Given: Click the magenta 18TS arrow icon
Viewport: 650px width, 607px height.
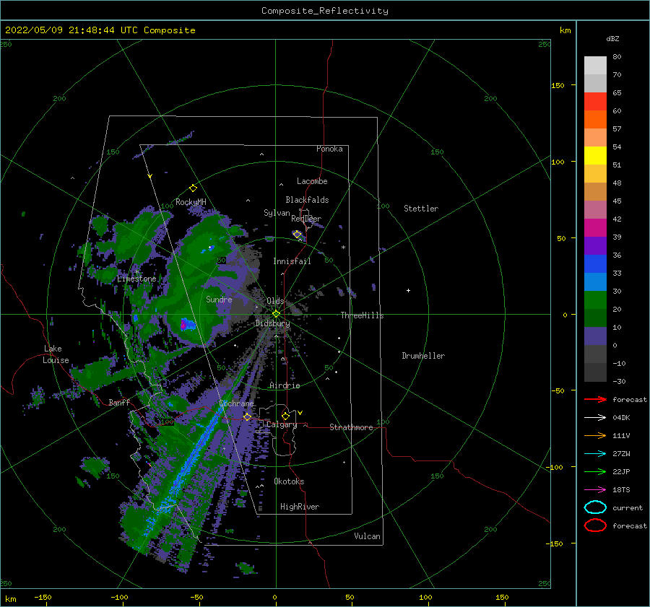Looking at the screenshot, I should 595,490.
